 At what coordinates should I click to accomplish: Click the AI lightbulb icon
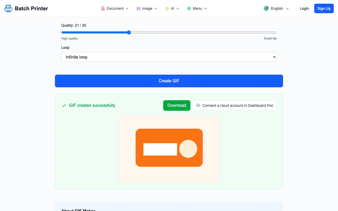tap(167, 8)
